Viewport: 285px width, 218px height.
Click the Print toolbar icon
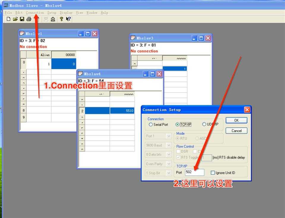coord(29,19)
